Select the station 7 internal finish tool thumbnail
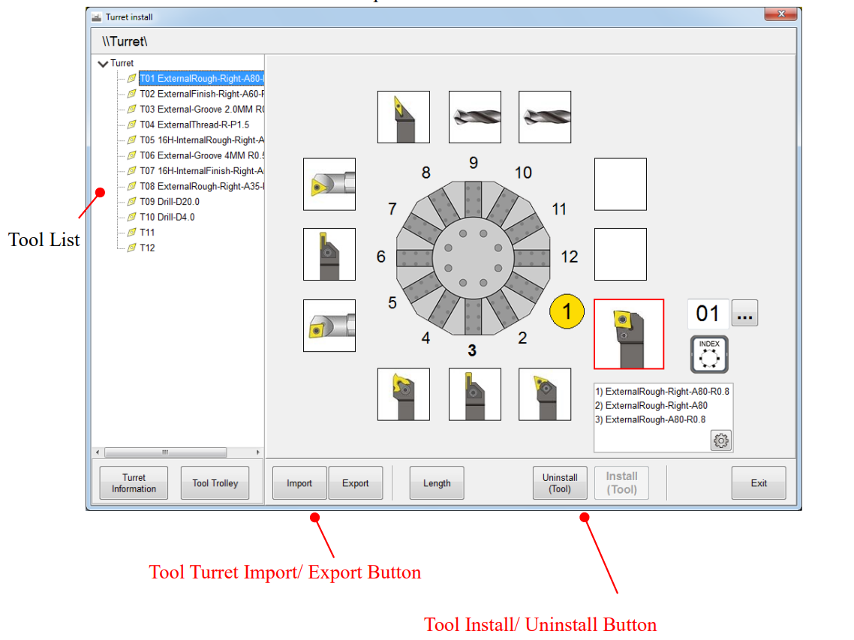 click(329, 184)
